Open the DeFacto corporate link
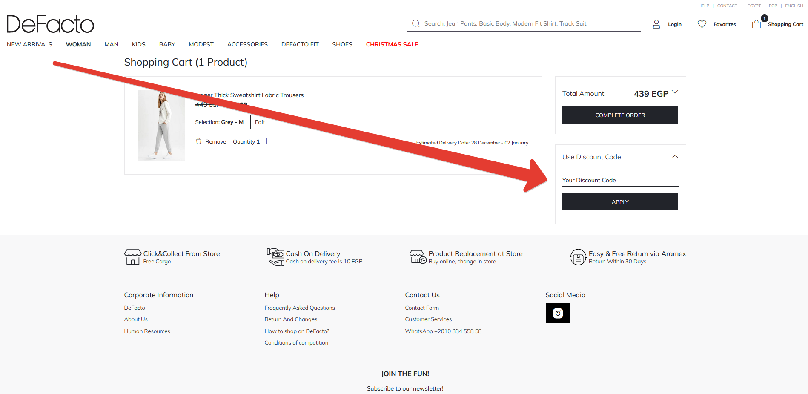The image size is (808, 394). tap(135, 308)
